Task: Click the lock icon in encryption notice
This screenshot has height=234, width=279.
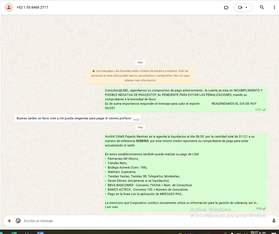Action: click(93, 71)
